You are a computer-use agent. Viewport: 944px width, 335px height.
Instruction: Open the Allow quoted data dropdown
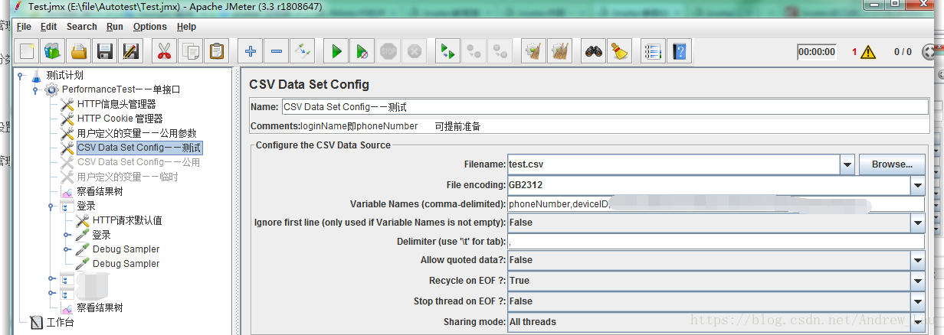point(917,260)
